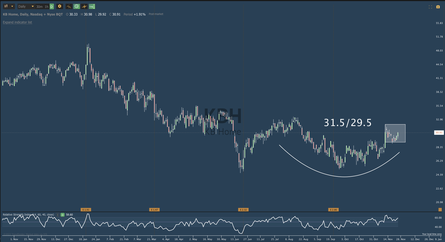445x242 pixels.
Task: Click the high value 30.98
Action: 88,14
